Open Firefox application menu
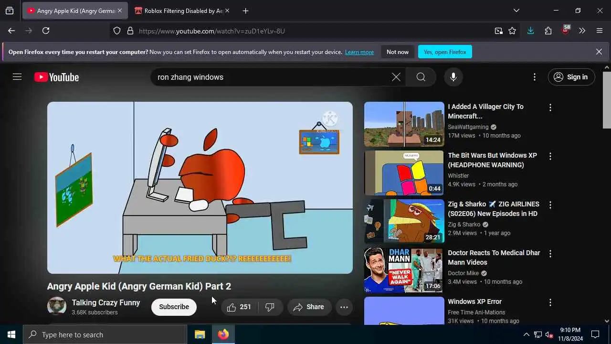The height and width of the screenshot is (344, 611). pos(600,31)
